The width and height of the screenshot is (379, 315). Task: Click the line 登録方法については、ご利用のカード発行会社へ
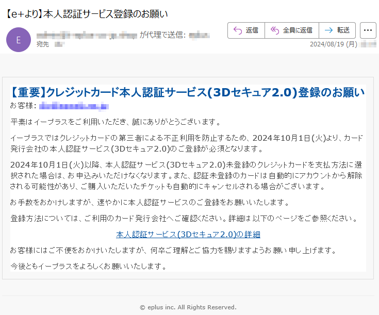click(x=185, y=218)
